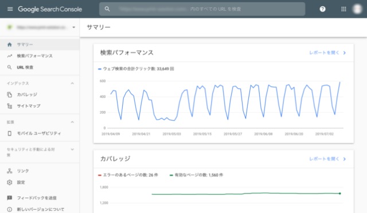Screen dimensions: 367x213
Task: Open 設定 in the sidebar
Action: [40, 183]
